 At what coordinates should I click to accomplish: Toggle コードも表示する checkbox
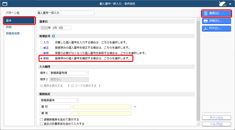click(x=73, y=86)
